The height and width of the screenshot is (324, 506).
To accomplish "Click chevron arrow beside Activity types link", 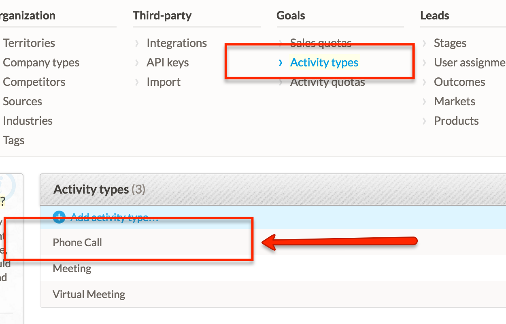I will tap(281, 63).
